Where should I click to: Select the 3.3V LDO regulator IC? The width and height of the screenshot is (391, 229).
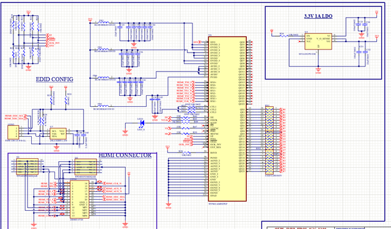[x=318, y=42]
